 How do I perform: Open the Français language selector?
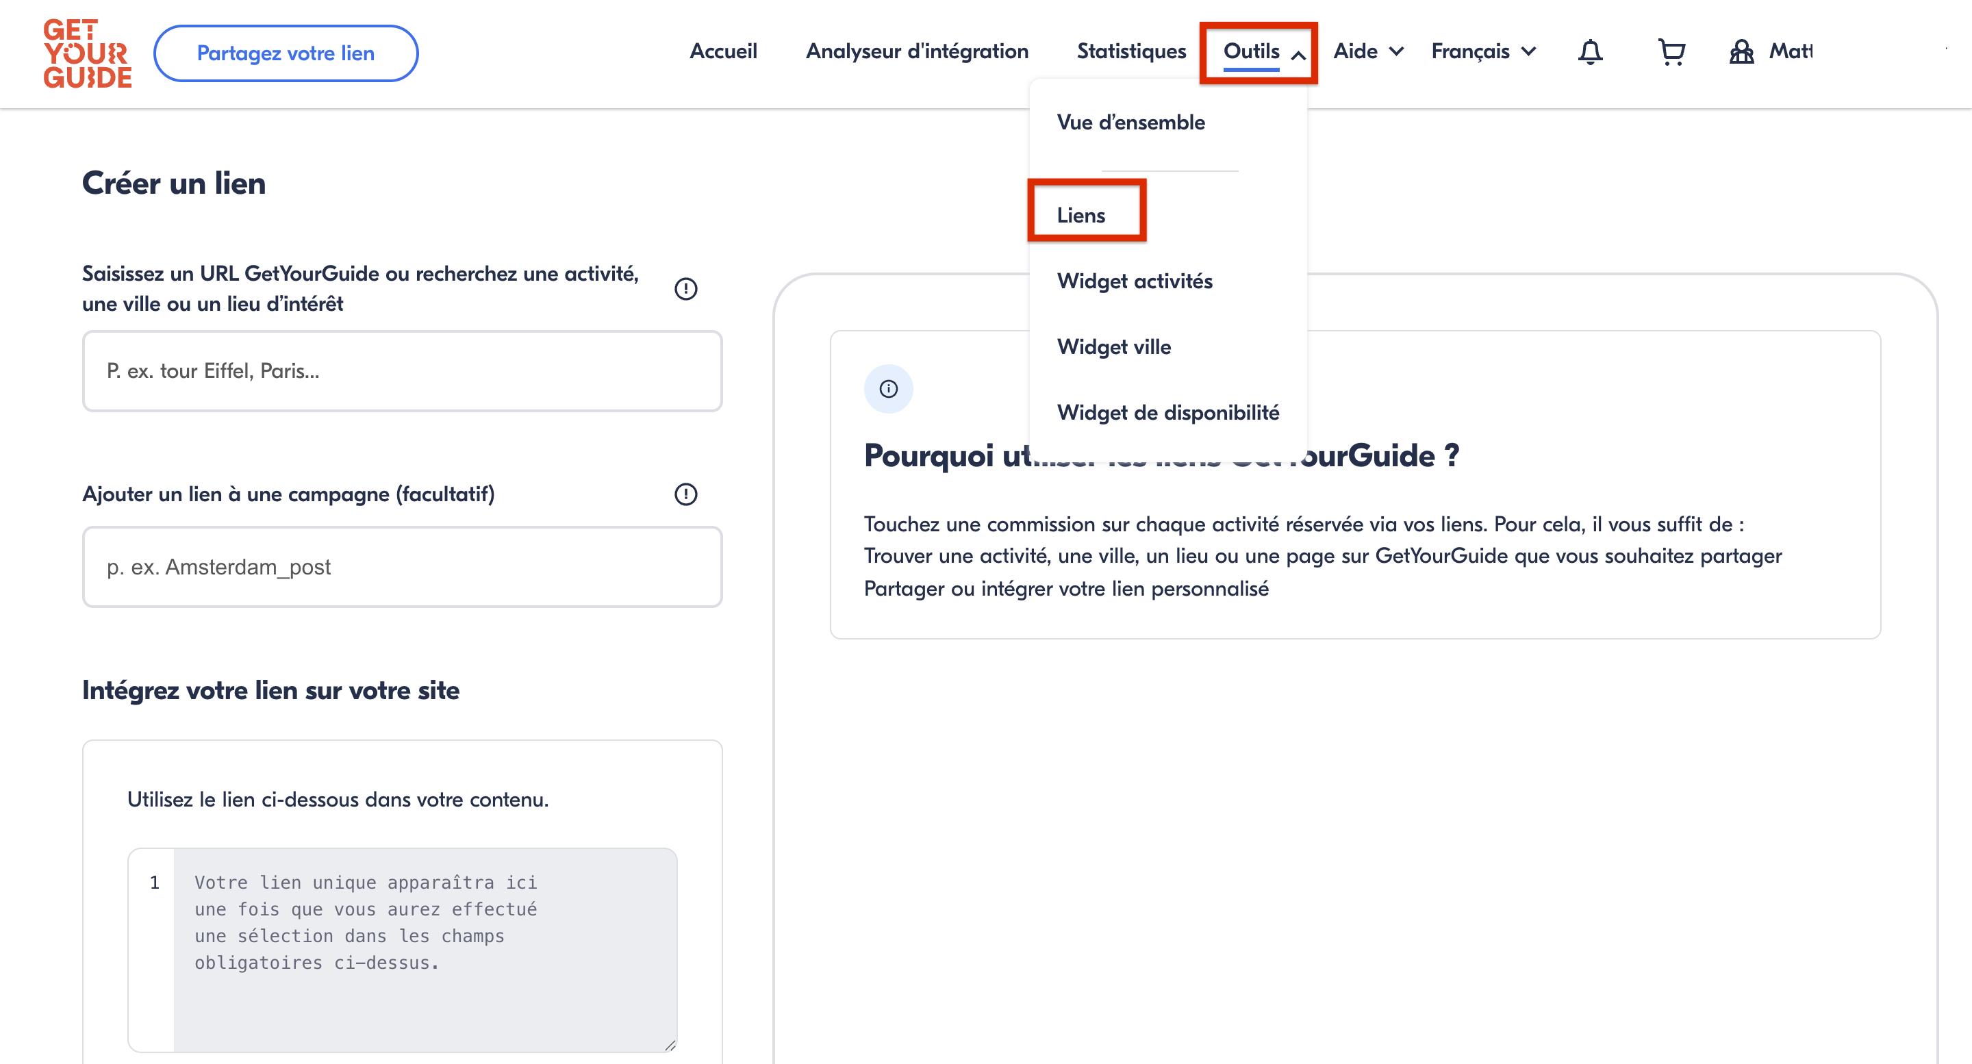coord(1483,52)
